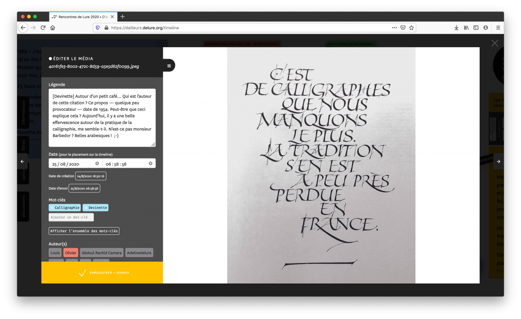Go to next media with right arrow

click(x=498, y=161)
